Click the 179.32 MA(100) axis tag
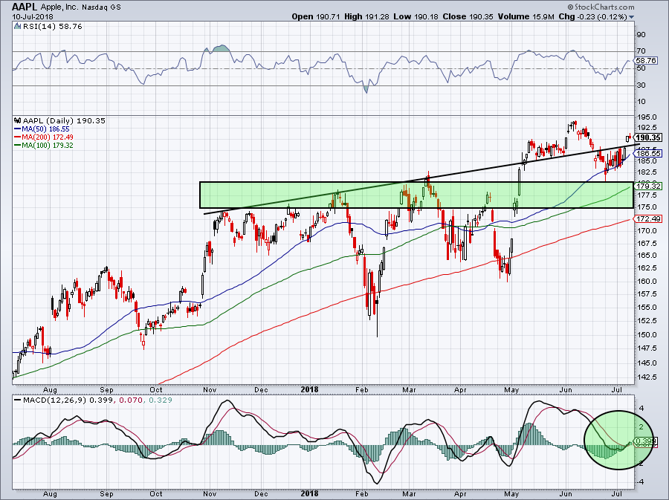 point(648,186)
